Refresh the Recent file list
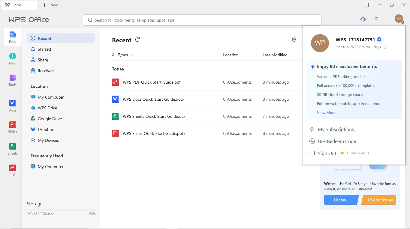This screenshot has width=410, height=229. [137, 40]
